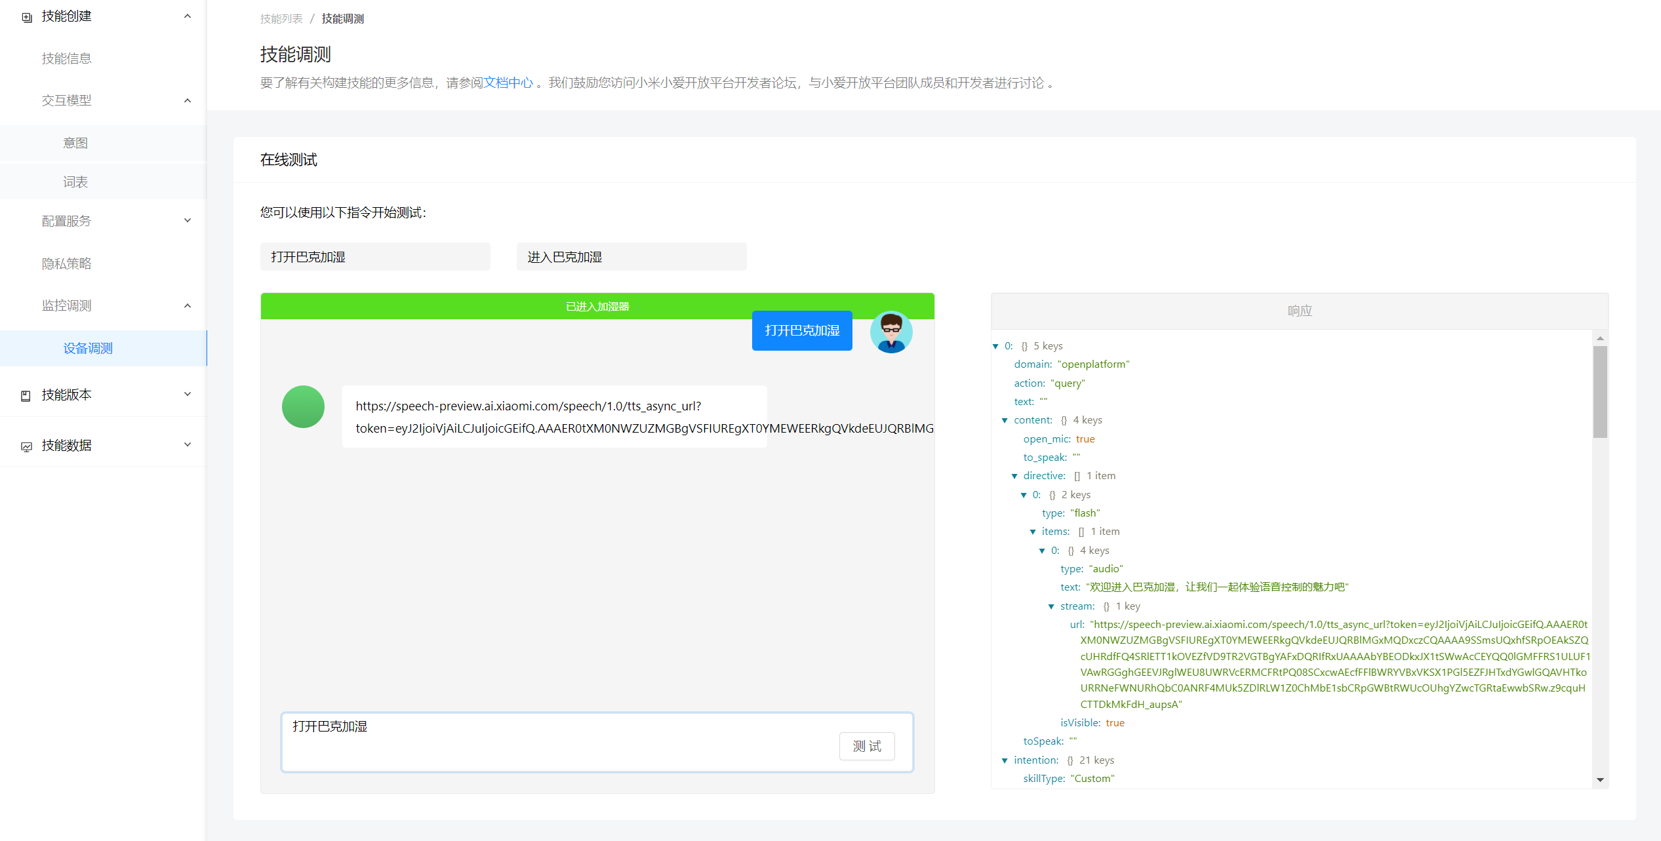The height and width of the screenshot is (841, 1661).
Task: Click the stream url string value
Action: tap(1335, 665)
